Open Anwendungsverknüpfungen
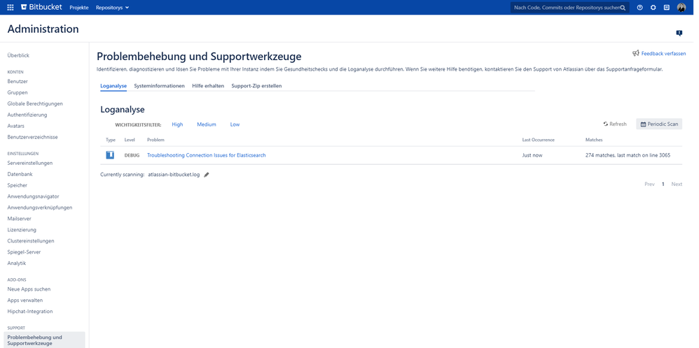 [x=40, y=208]
